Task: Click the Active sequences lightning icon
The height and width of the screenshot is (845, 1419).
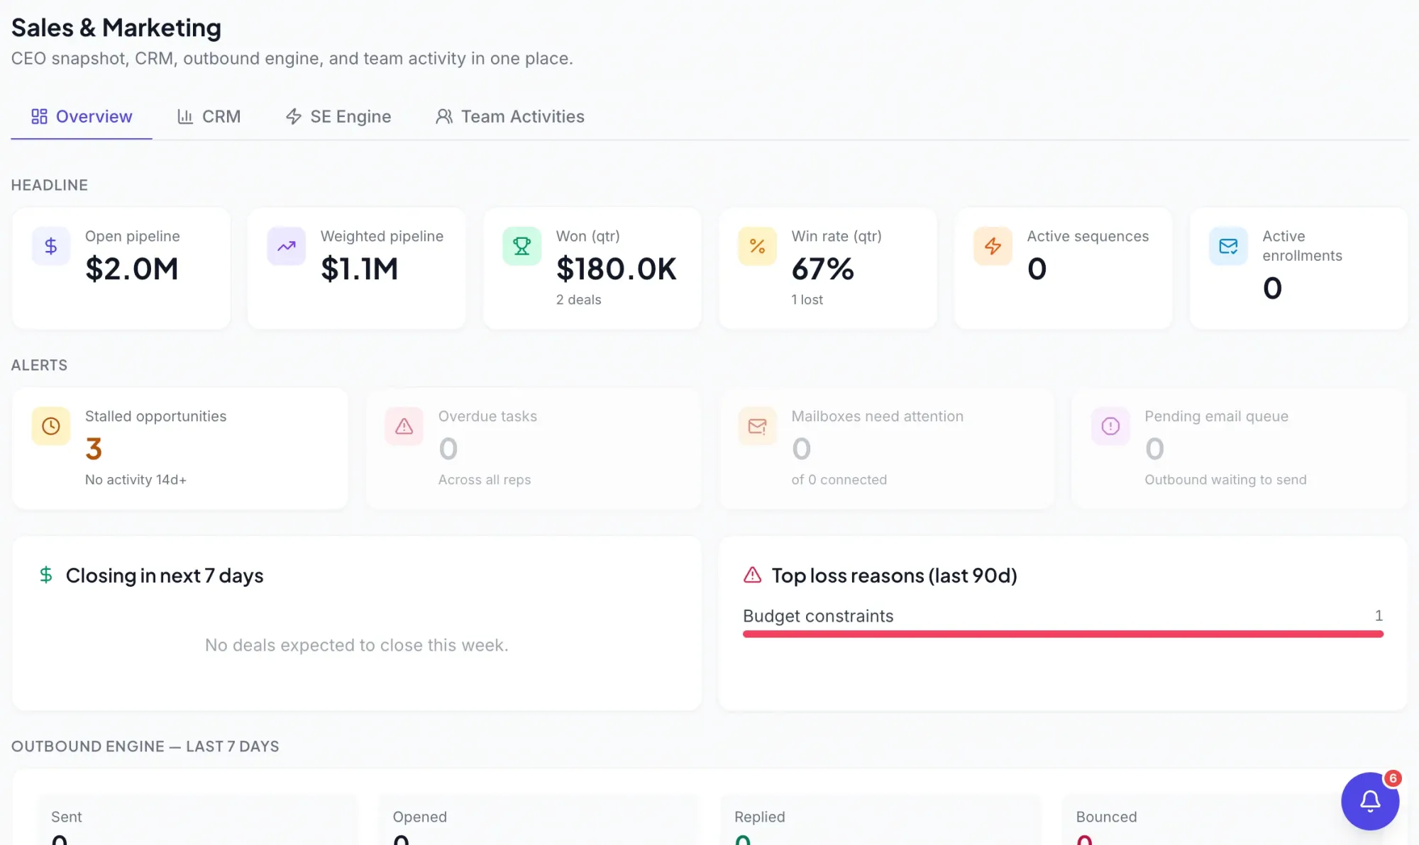Action: (x=993, y=246)
